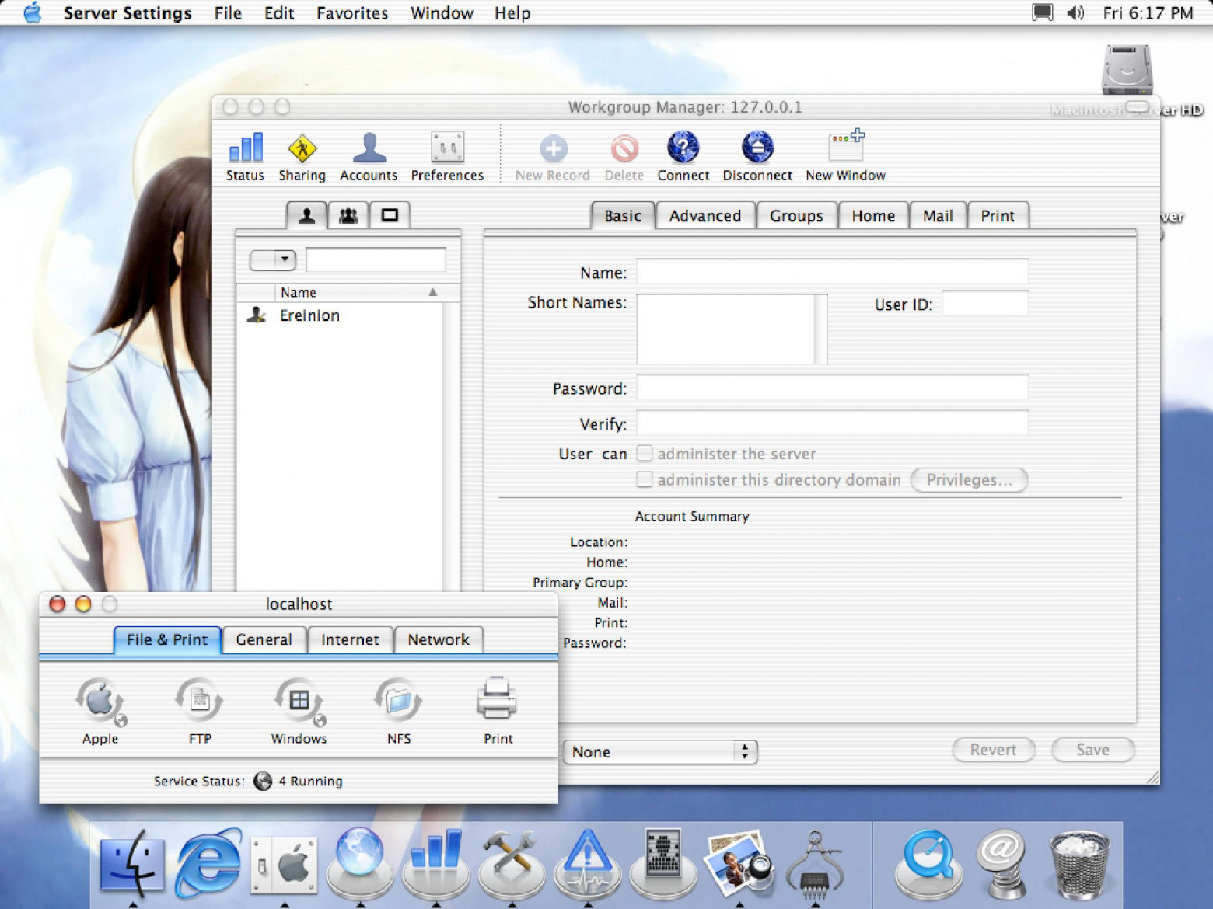
Task: Switch to the groups list button
Action: [x=348, y=216]
